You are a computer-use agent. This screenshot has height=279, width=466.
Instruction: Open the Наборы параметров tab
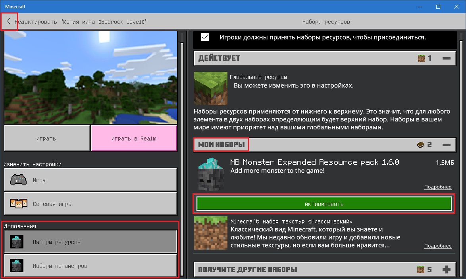[x=91, y=266]
